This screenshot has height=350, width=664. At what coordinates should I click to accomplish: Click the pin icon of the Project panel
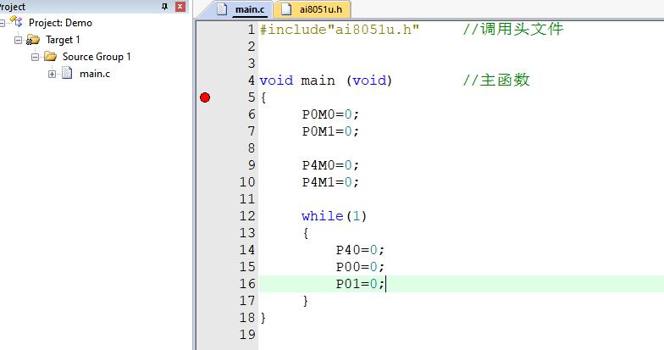[164, 7]
